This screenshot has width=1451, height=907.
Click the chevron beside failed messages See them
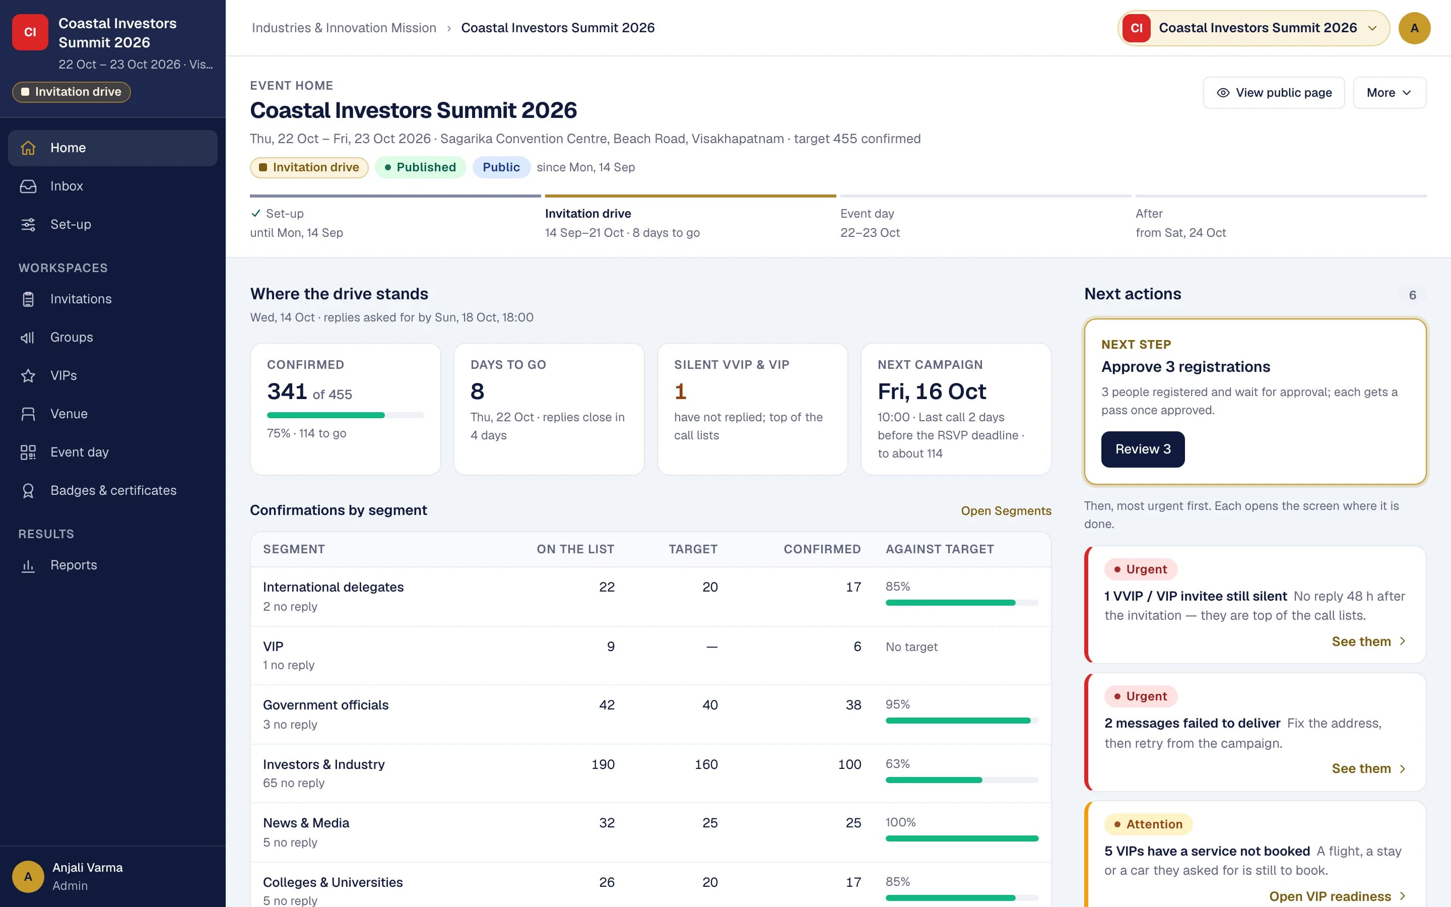pos(1403,768)
